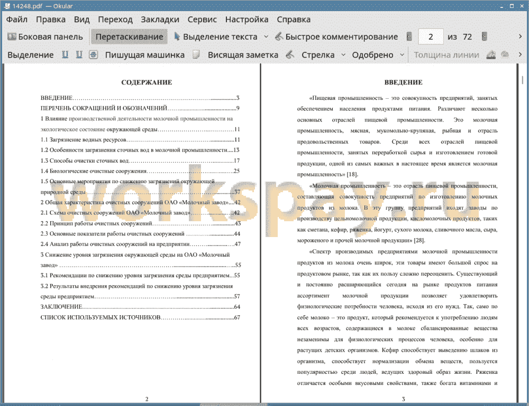Click the СОДЕРЖАНИЕ heading on page 2
This screenshot has width=529, height=406.
[147, 82]
